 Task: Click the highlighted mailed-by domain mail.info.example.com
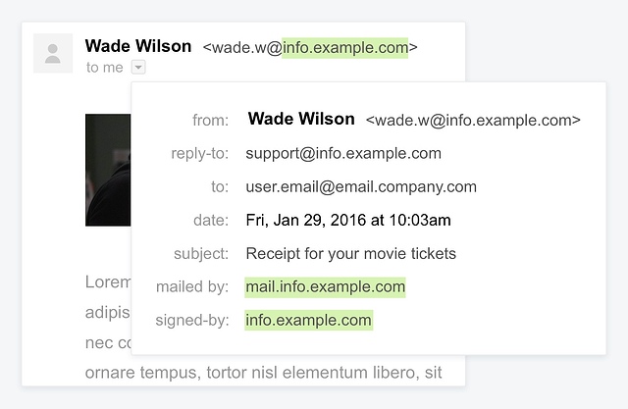[325, 287]
